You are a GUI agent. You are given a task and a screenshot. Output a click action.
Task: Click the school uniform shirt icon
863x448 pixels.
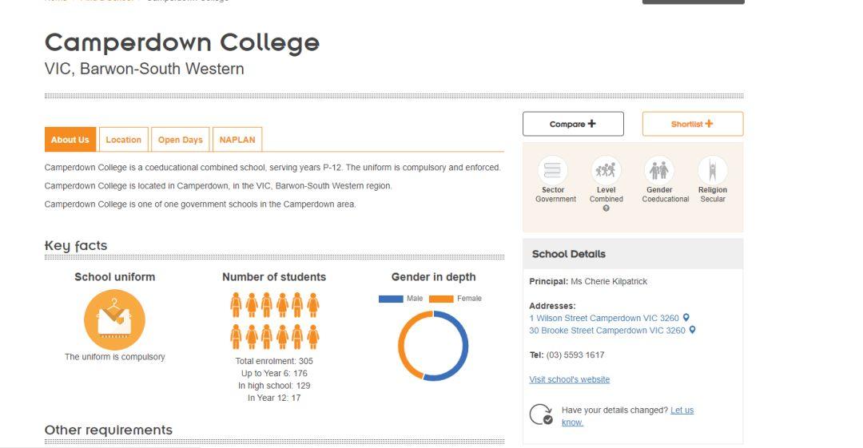click(114, 319)
